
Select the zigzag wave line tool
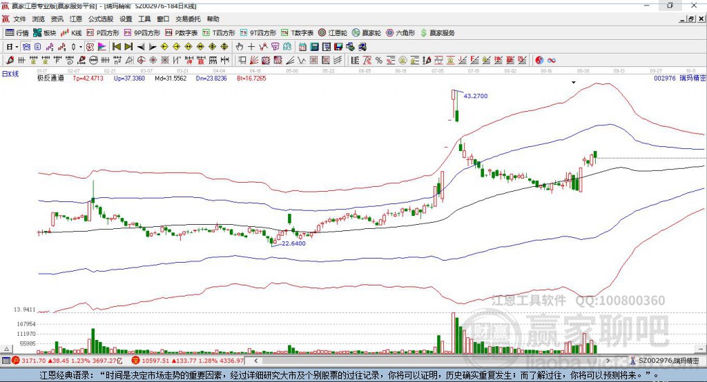click(302, 61)
